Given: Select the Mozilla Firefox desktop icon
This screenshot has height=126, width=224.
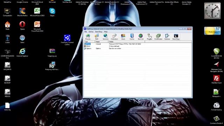Looking at the screenshot, I should 22,12.
